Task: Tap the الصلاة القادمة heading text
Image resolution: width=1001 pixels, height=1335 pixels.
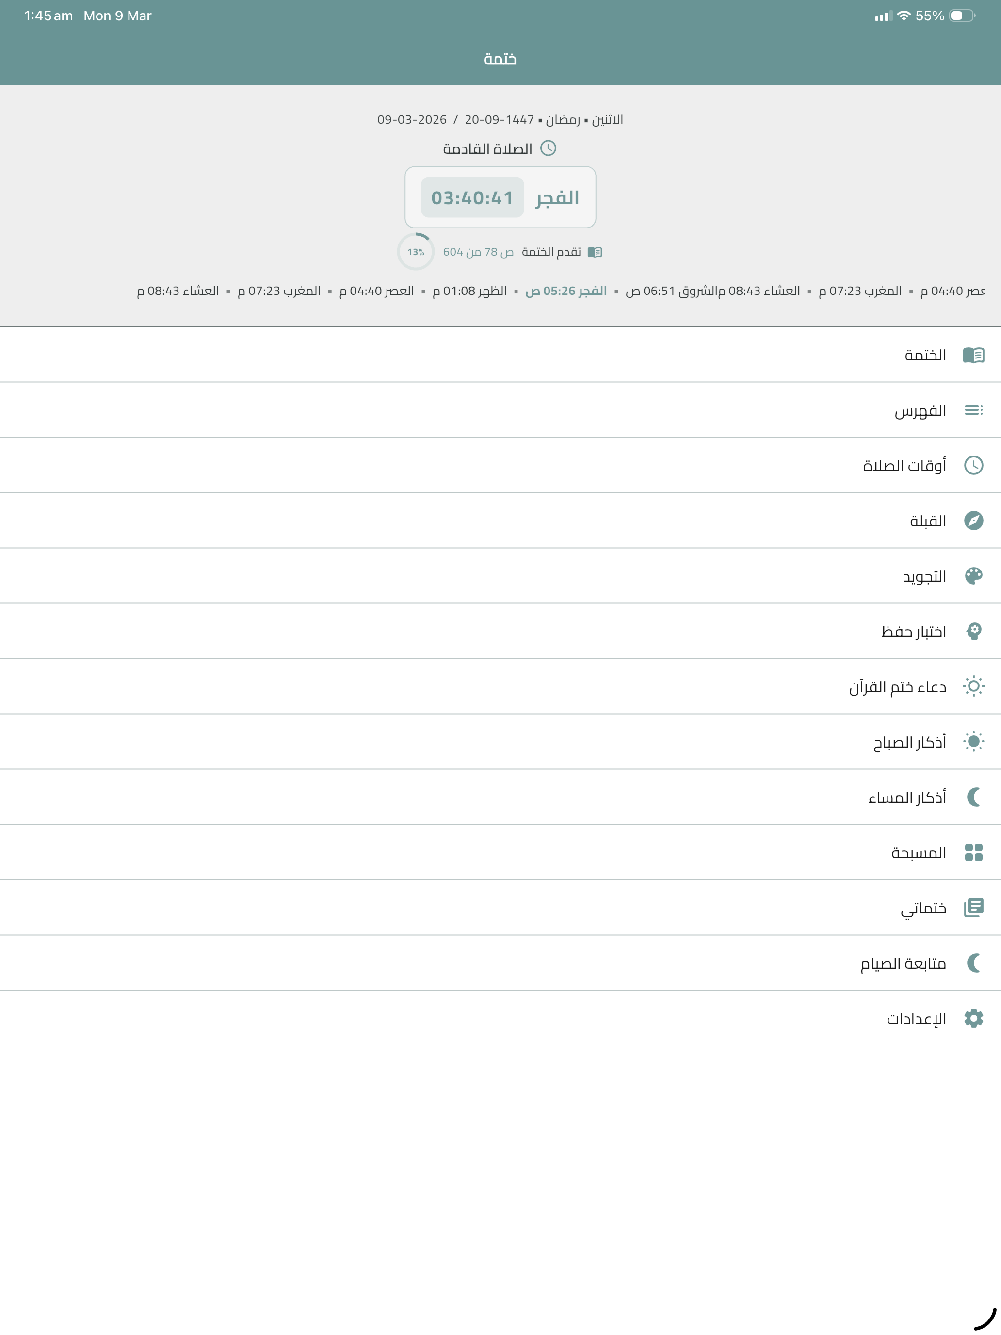Action: (487, 148)
